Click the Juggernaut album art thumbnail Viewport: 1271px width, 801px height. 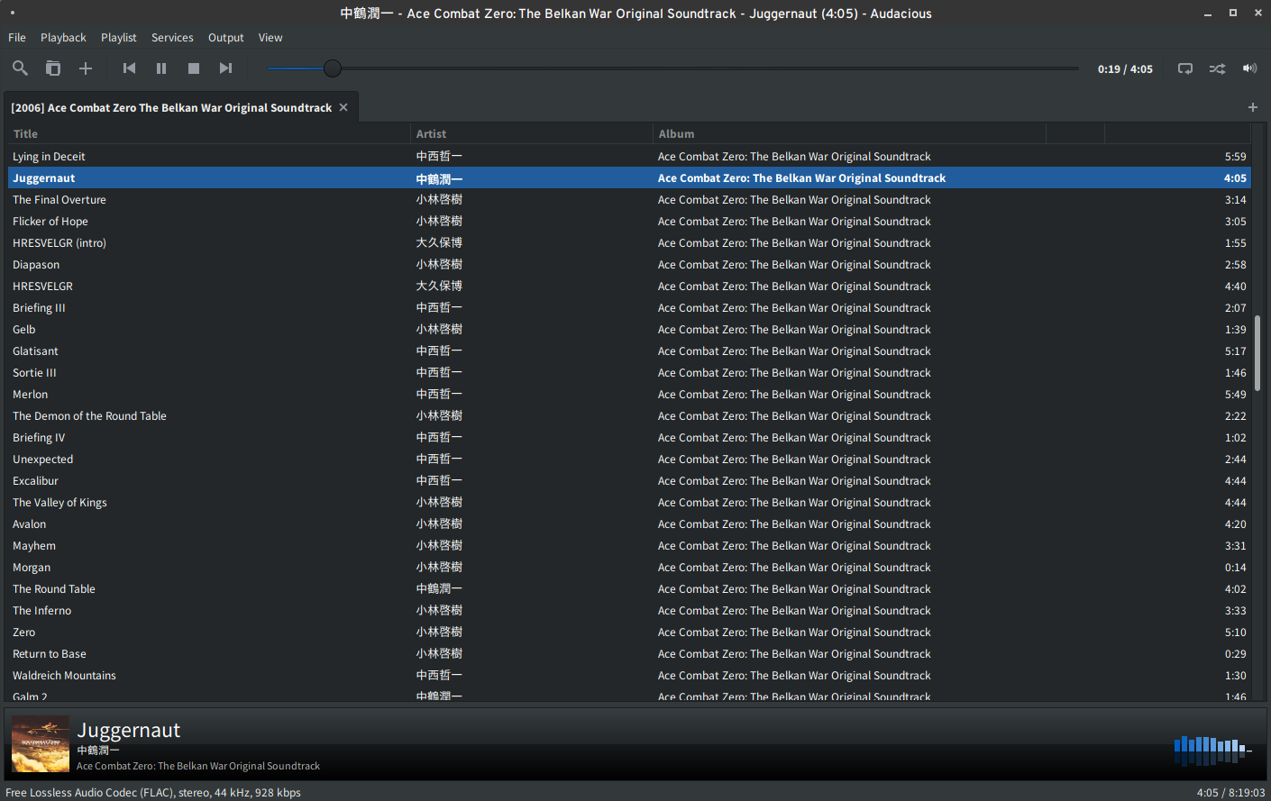[41, 743]
